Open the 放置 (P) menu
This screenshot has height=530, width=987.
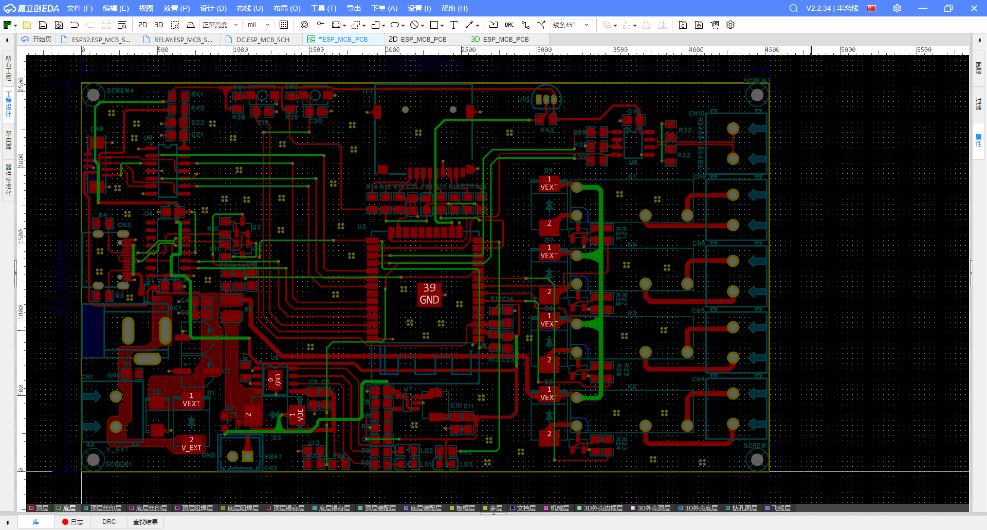(177, 8)
